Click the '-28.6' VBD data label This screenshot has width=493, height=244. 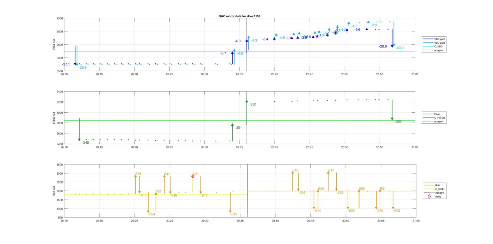coord(383,46)
